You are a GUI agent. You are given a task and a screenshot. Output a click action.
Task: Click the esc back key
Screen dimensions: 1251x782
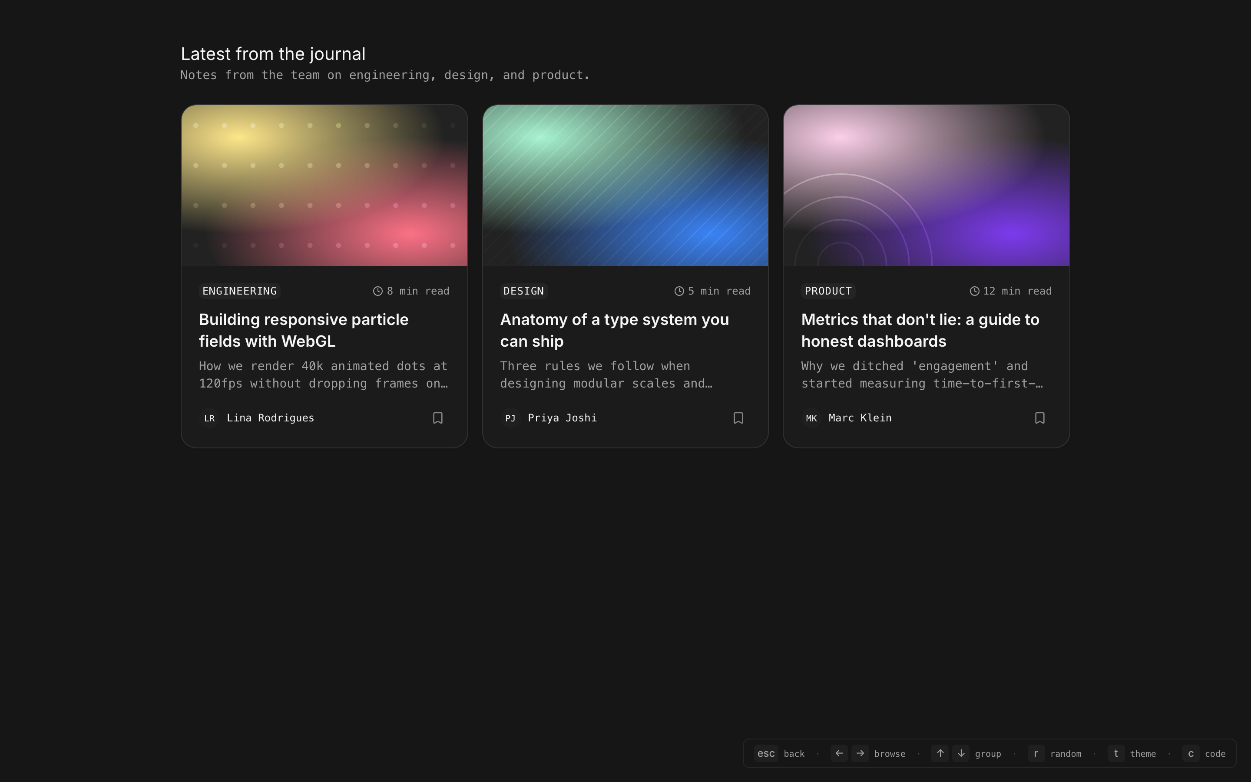click(x=766, y=754)
